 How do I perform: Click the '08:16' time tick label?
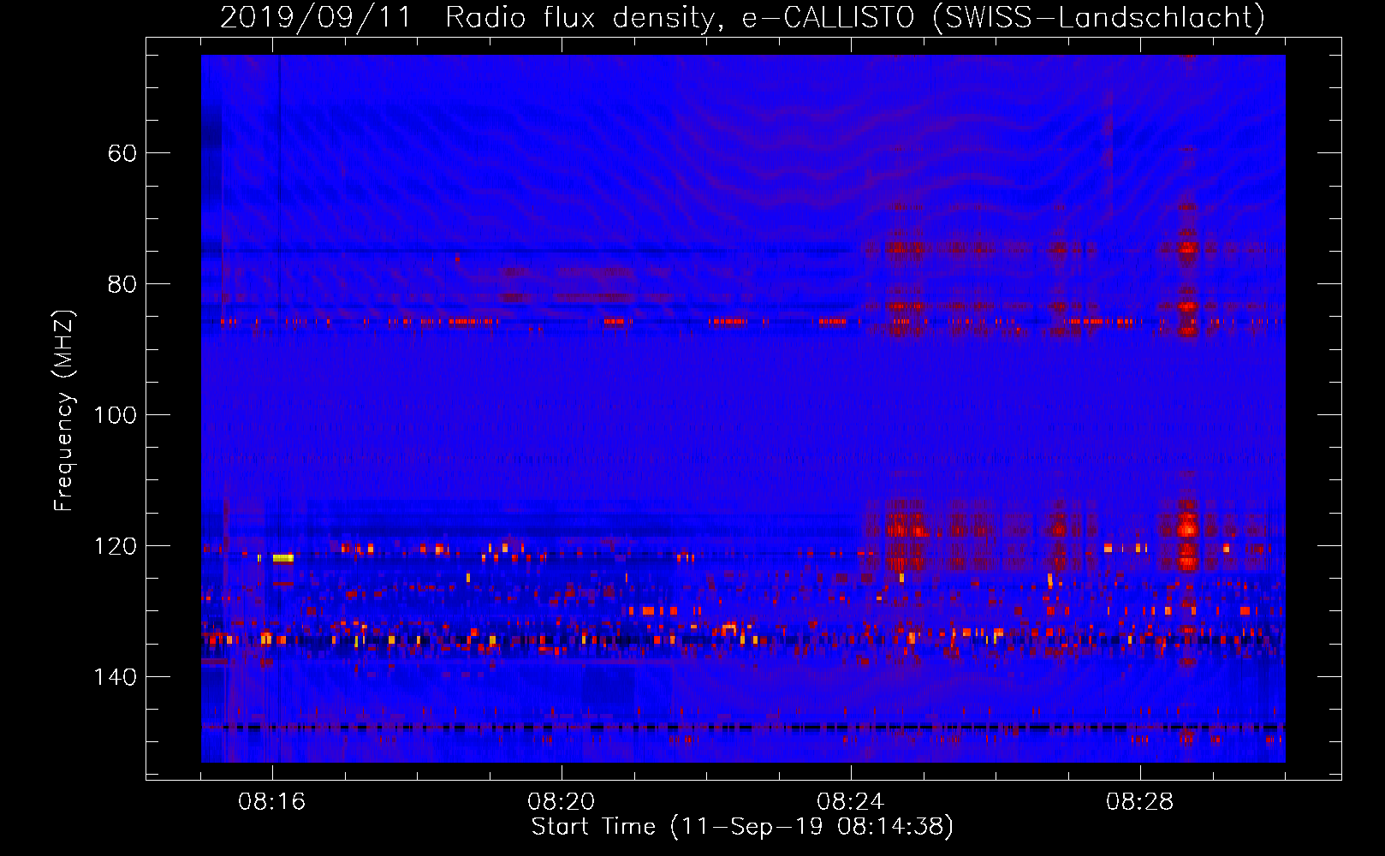click(272, 802)
